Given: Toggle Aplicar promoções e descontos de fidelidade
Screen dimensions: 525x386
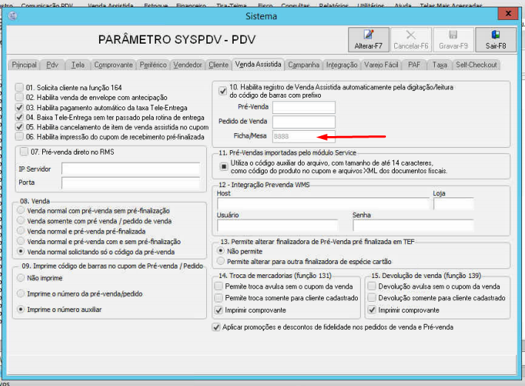Looking at the screenshot, I should (x=216, y=326).
